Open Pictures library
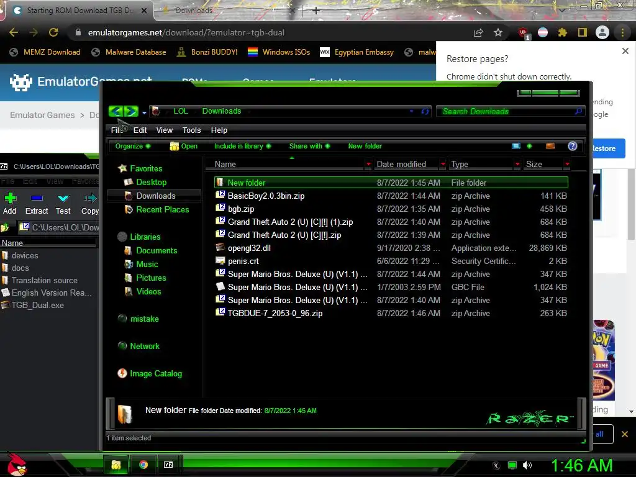Image resolution: width=636 pixels, height=477 pixels. coord(151,278)
